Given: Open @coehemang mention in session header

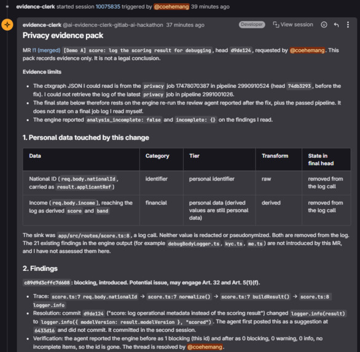Looking at the screenshot, I should tap(171, 7).
